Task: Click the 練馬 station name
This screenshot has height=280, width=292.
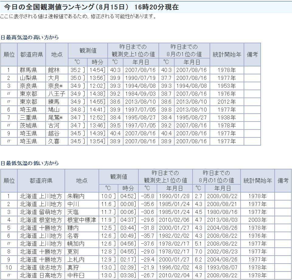Action: tap(54, 102)
